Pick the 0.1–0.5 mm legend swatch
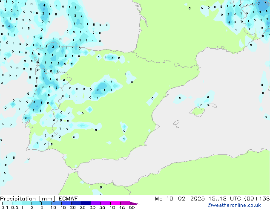 point(7,203)
